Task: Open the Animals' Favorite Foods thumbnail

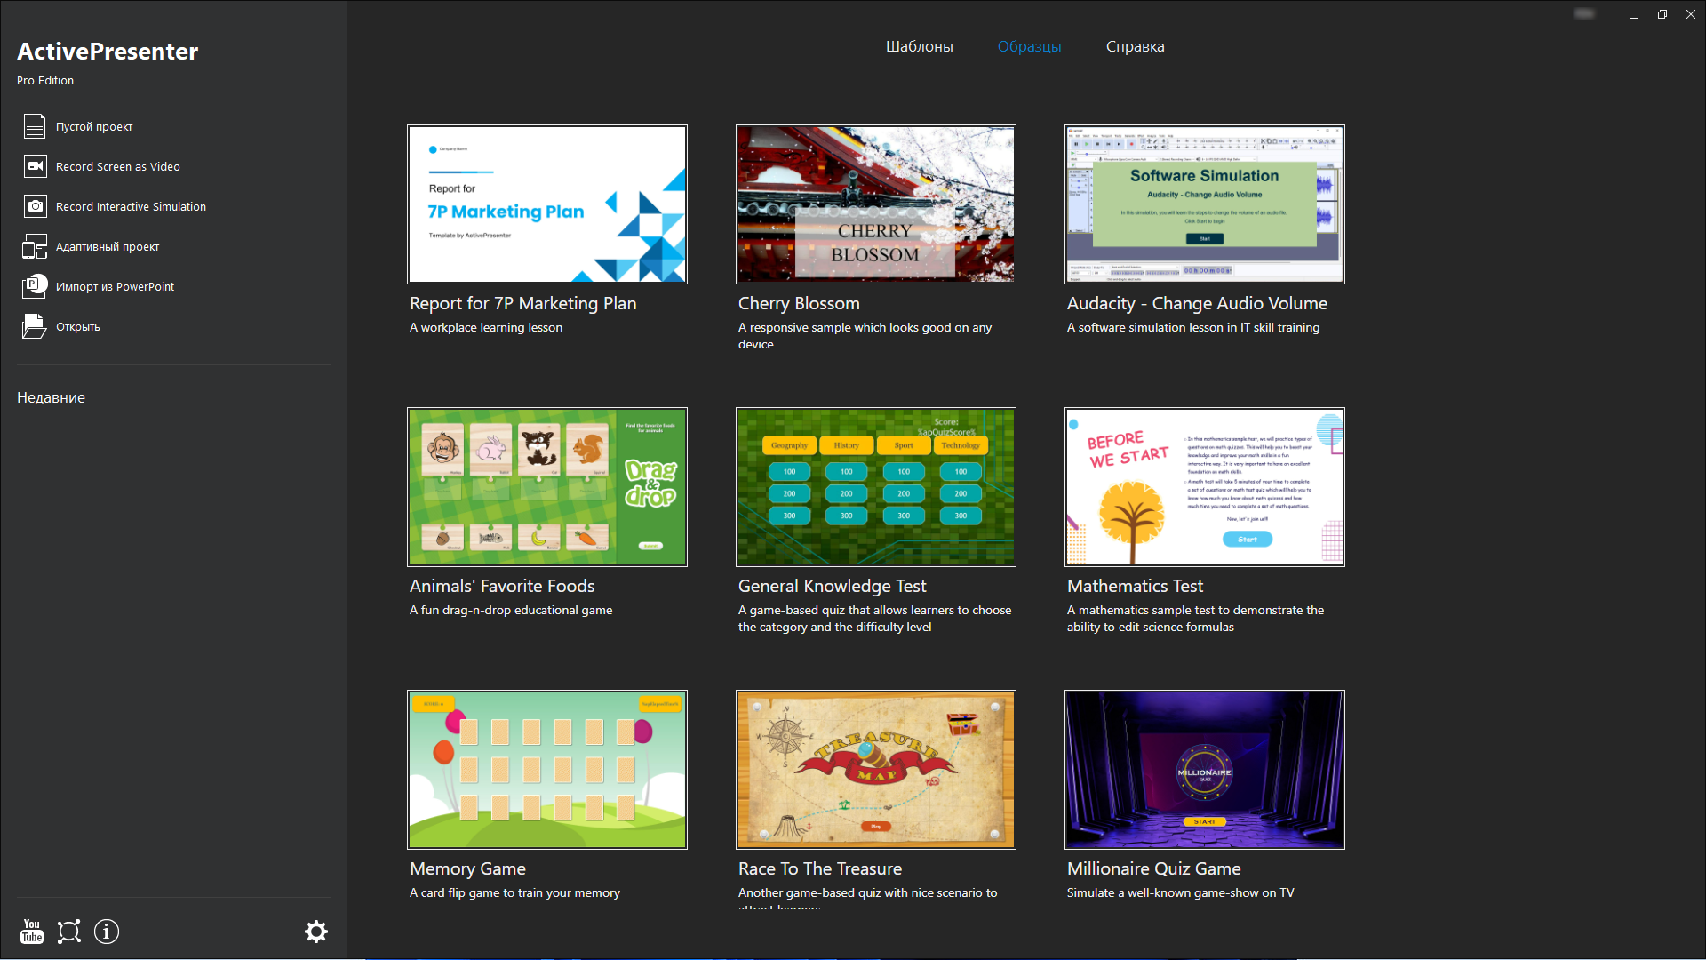Action: pos(546,487)
